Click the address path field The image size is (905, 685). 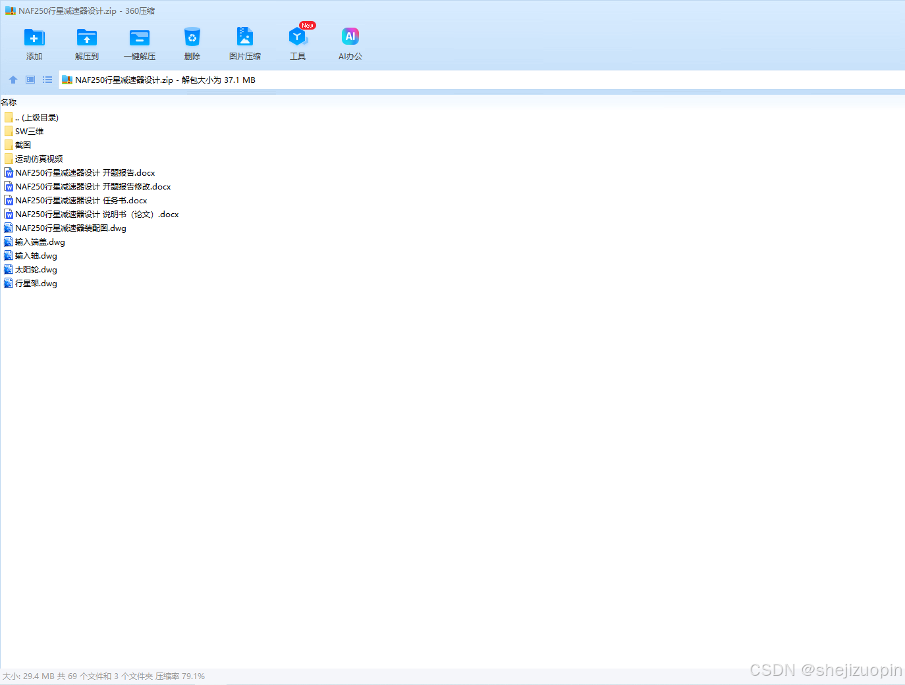481,80
